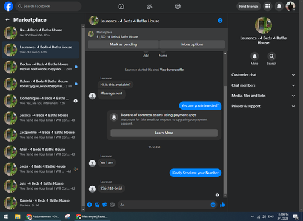The width and height of the screenshot is (303, 221).
Task: Click the 956-241-6452 message bubble
Action: coord(112,188)
